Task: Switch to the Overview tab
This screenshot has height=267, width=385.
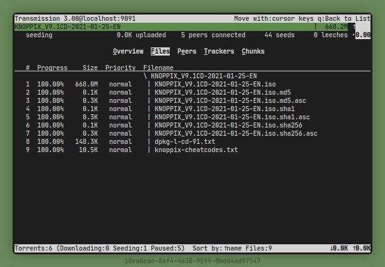Action: tap(129, 51)
